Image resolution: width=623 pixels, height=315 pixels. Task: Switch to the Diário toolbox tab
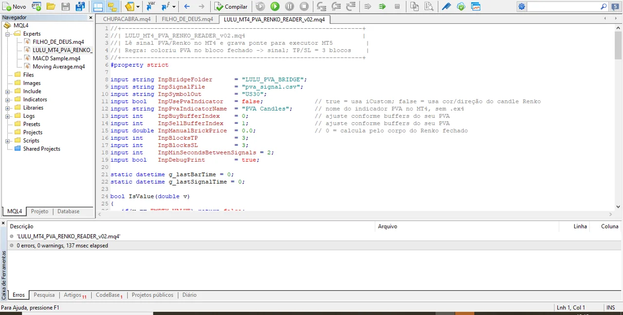[189, 295]
